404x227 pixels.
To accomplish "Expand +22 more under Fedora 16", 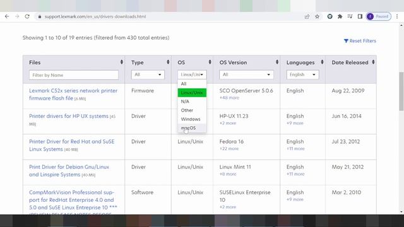I will [x=229, y=149].
